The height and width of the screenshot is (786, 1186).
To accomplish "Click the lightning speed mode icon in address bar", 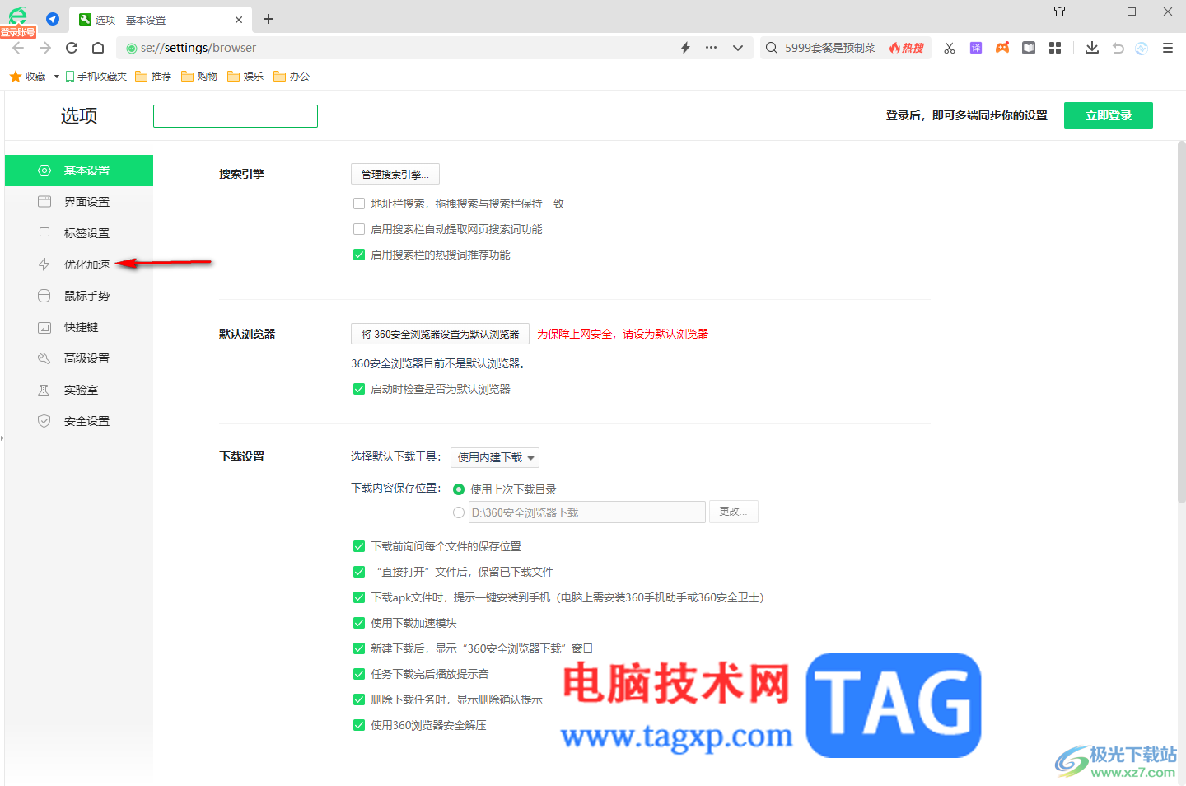I will click(685, 48).
